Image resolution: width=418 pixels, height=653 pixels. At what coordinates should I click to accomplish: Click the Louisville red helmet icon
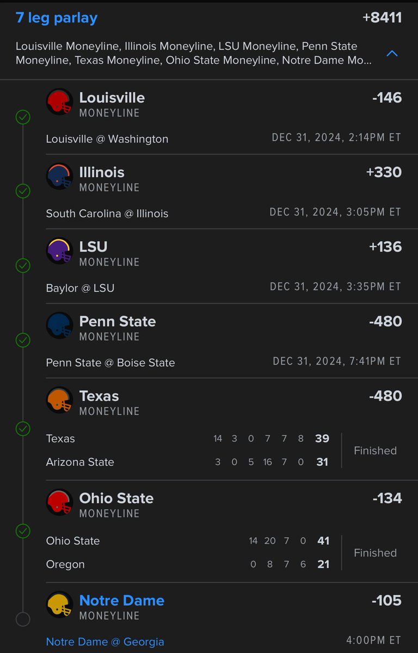click(59, 102)
